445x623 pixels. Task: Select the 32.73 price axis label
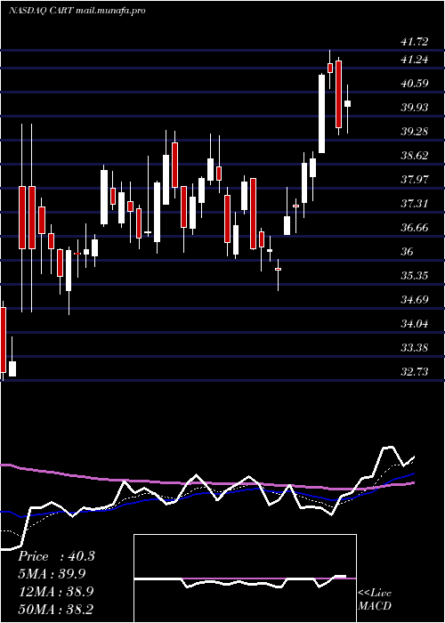pyautogui.click(x=415, y=372)
